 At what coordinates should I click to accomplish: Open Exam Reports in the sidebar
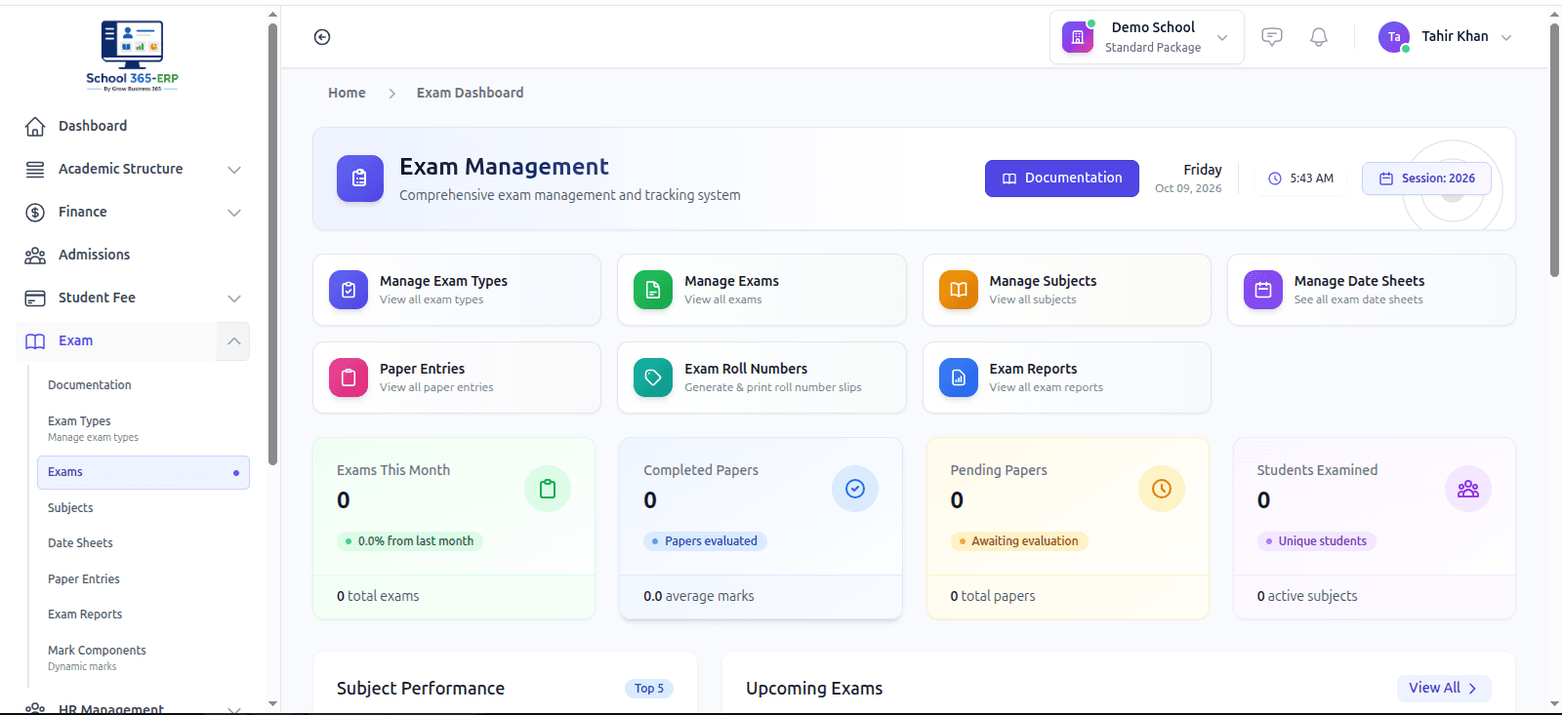[x=85, y=615]
